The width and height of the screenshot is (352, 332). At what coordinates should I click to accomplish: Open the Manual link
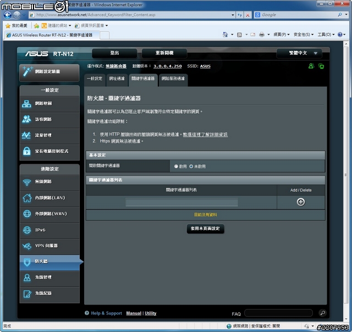134,313
